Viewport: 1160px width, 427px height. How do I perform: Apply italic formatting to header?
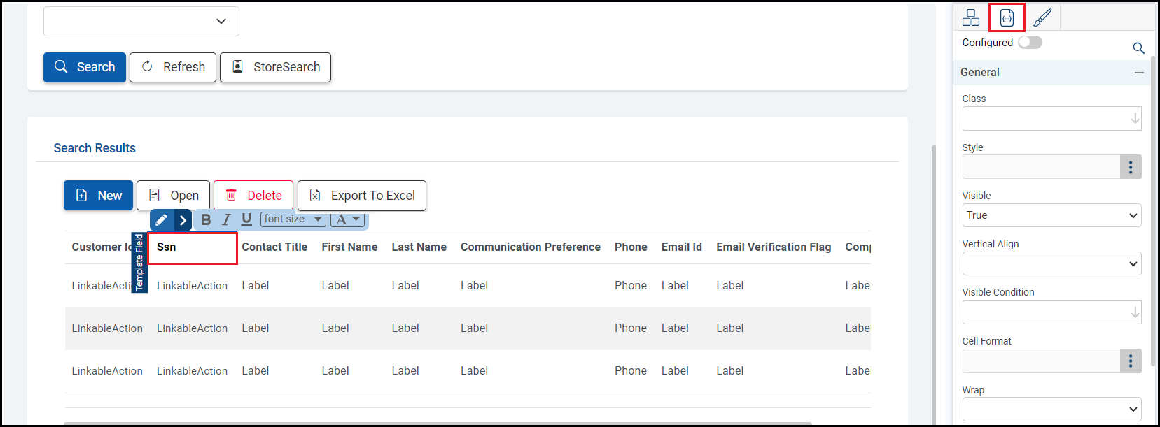(226, 219)
